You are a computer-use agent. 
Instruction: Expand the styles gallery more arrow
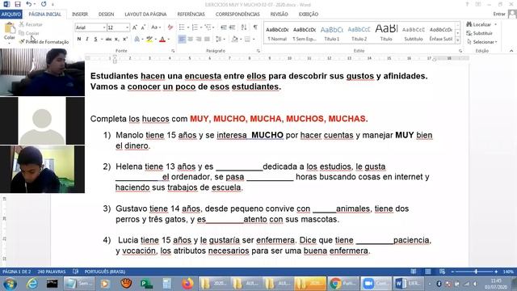pos(458,40)
